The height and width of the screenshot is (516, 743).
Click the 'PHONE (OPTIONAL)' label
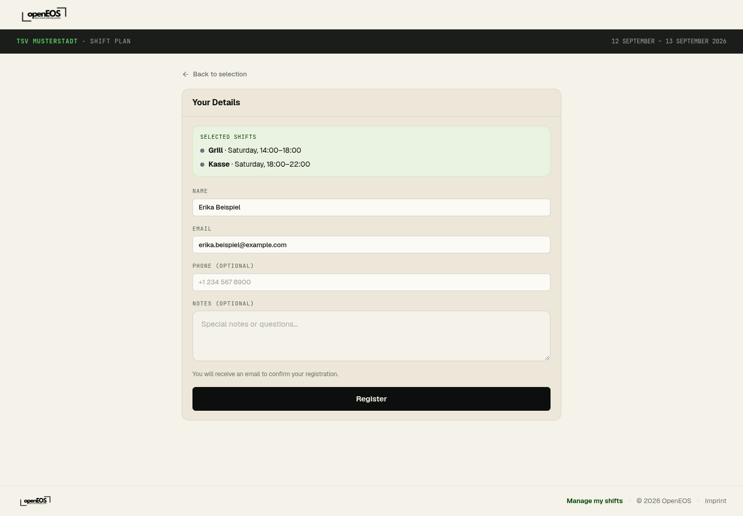[223, 266]
